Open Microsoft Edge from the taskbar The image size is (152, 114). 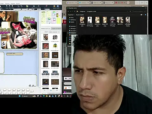coord(44,96)
